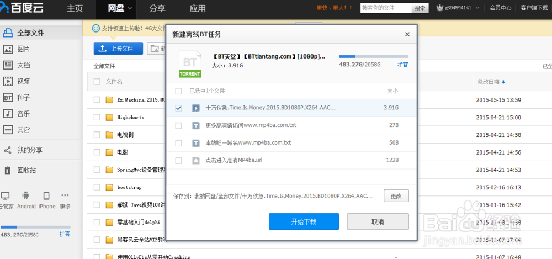Open 会员中心 link

click(x=500, y=8)
